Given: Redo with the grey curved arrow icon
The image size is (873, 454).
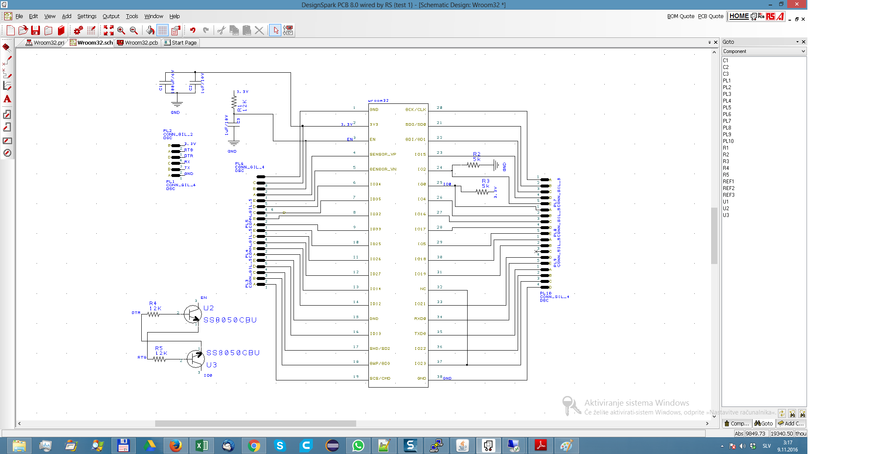Looking at the screenshot, I should pyautogui.click(x=206, y=30).
